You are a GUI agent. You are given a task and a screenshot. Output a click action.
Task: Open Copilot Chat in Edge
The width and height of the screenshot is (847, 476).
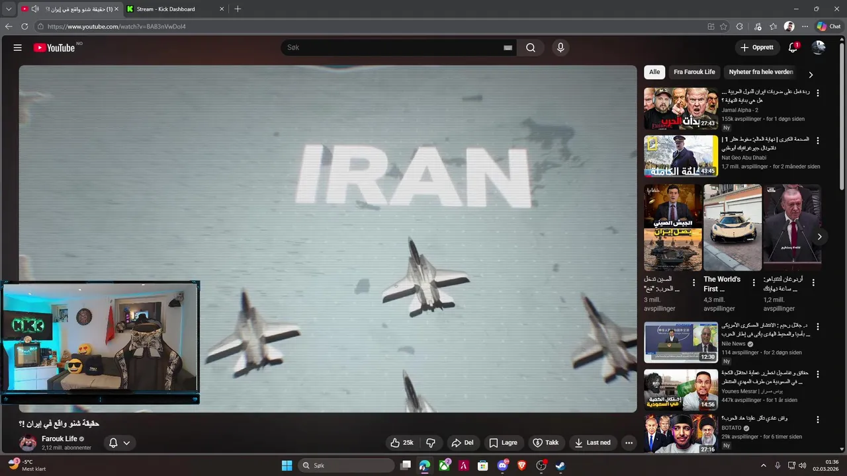828,26
